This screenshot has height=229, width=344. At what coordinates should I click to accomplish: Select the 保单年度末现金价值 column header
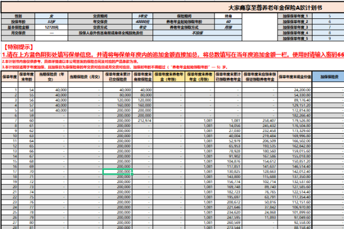tap(295, 77)
